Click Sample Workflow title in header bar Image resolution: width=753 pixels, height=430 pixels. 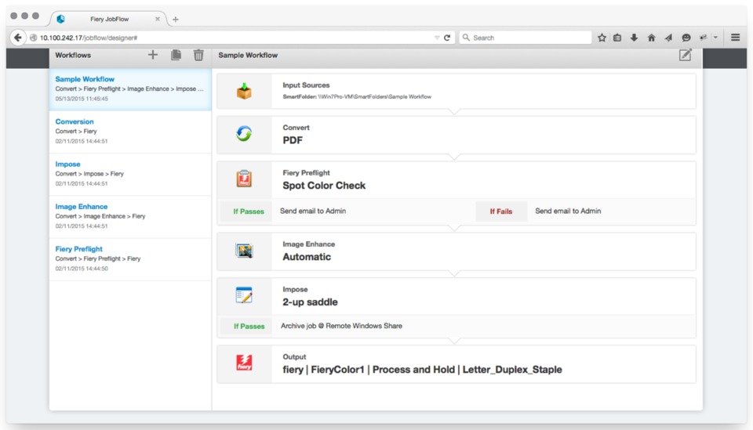[x=248, y=55]
